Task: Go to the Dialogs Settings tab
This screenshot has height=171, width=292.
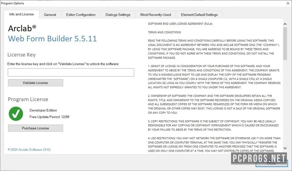Action: 118,15
